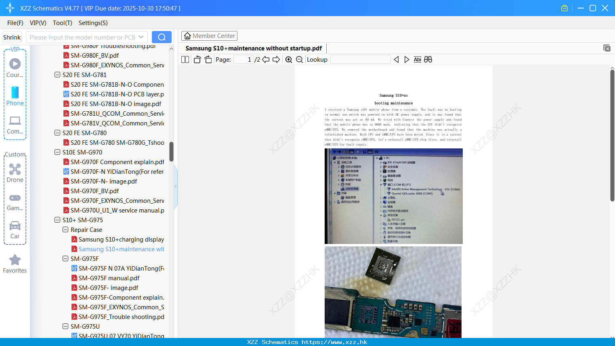Open Samsung S10+charging display case
Screen dimensions: 615x346
[121, 239]
